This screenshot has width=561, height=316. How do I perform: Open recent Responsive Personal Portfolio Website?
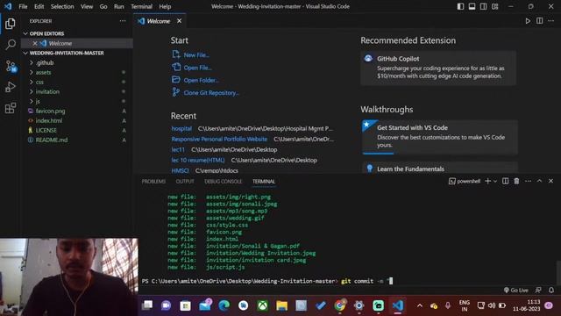click(x=219, y=139)
